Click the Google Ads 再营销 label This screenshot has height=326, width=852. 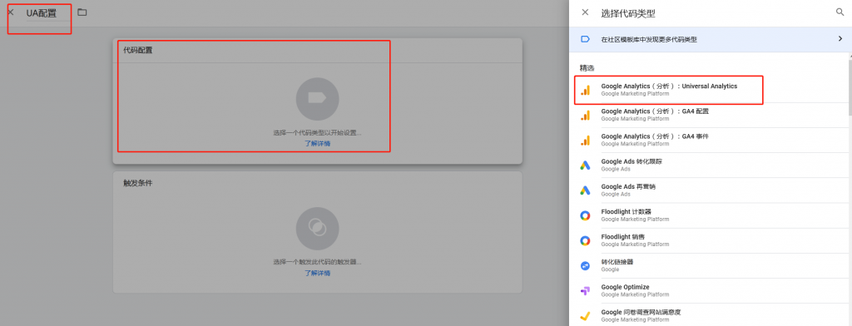tap(628, 186)
